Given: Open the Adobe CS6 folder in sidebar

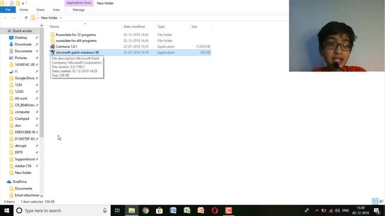Looking at the screenshot, I should point(23,166).
